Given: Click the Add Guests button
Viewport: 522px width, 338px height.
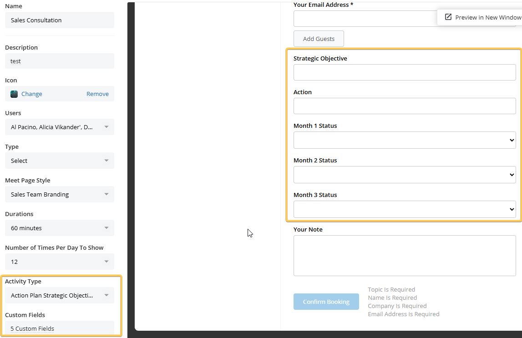Looking at the screenshot, I should point(319,39).
